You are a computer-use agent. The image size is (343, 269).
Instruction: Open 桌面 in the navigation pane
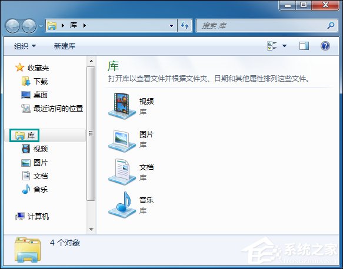point(41,95)
